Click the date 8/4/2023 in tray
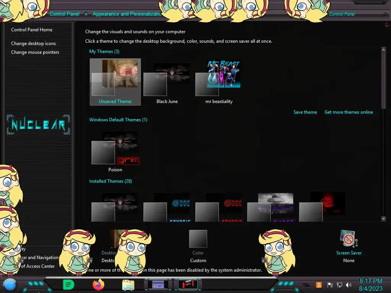This screenshot has width=391, height=293. coord(370,288)
